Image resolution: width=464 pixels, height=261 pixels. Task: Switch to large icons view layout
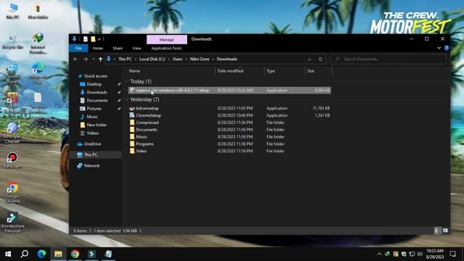point(445,231)
